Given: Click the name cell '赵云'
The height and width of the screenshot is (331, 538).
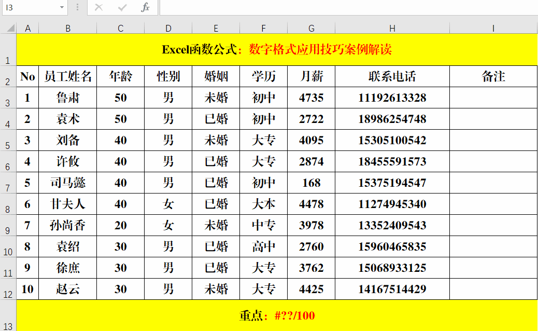Looking at the screenshot, I should [68, 289].
